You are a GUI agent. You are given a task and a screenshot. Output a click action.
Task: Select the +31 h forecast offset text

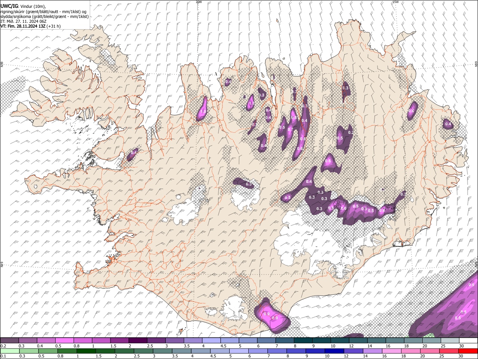[53, 26]
